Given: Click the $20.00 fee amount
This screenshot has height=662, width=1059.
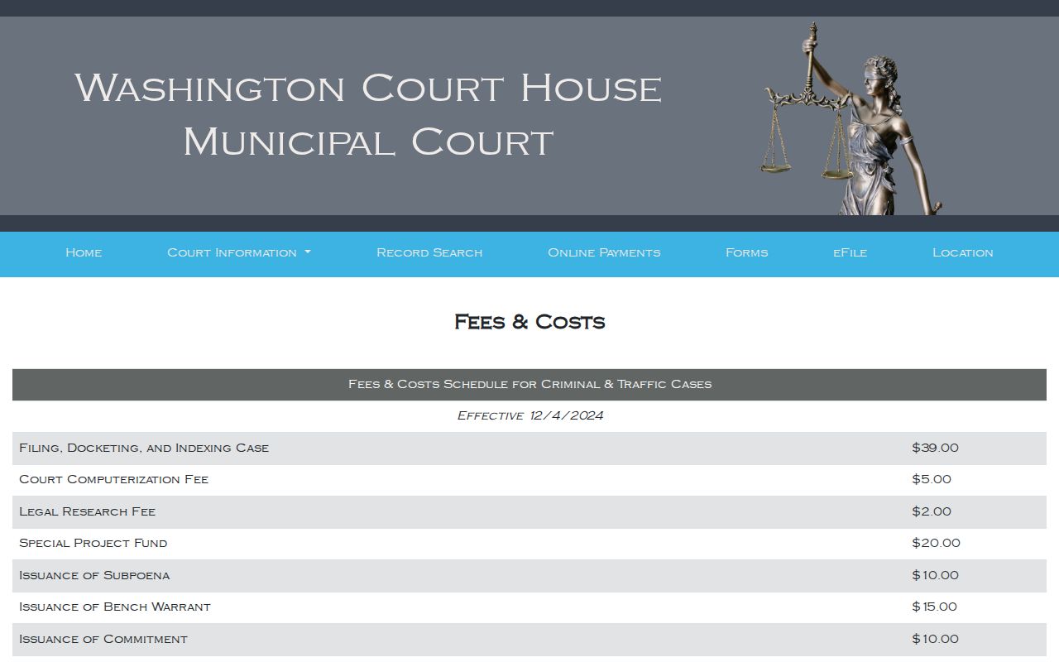Looking at the screenshot, I should 936,543.
